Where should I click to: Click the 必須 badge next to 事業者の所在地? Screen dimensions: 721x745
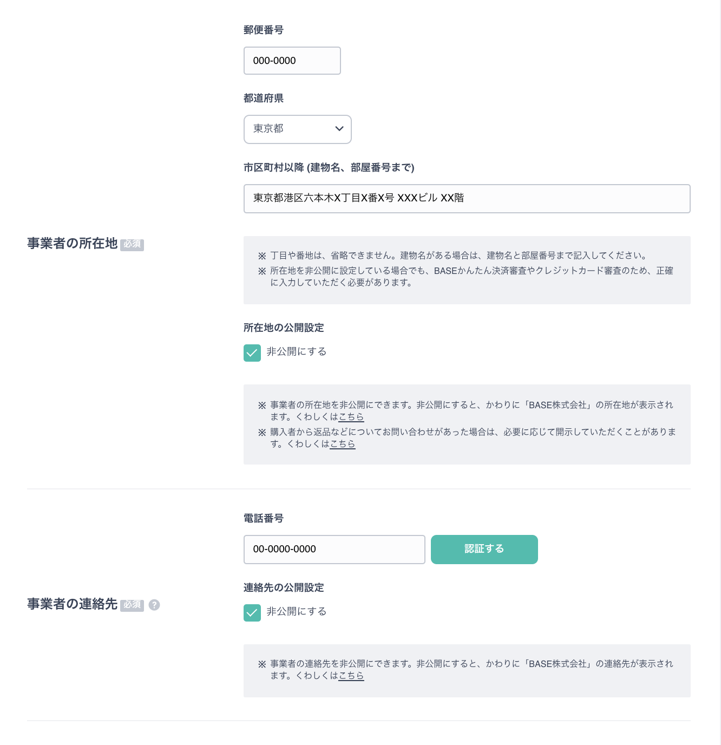pos(132,244)
